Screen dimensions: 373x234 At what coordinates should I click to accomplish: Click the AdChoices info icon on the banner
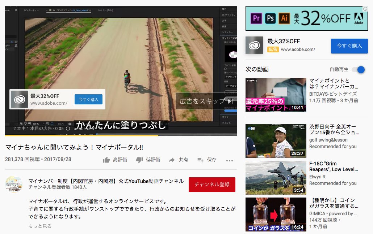pos(365,9)
